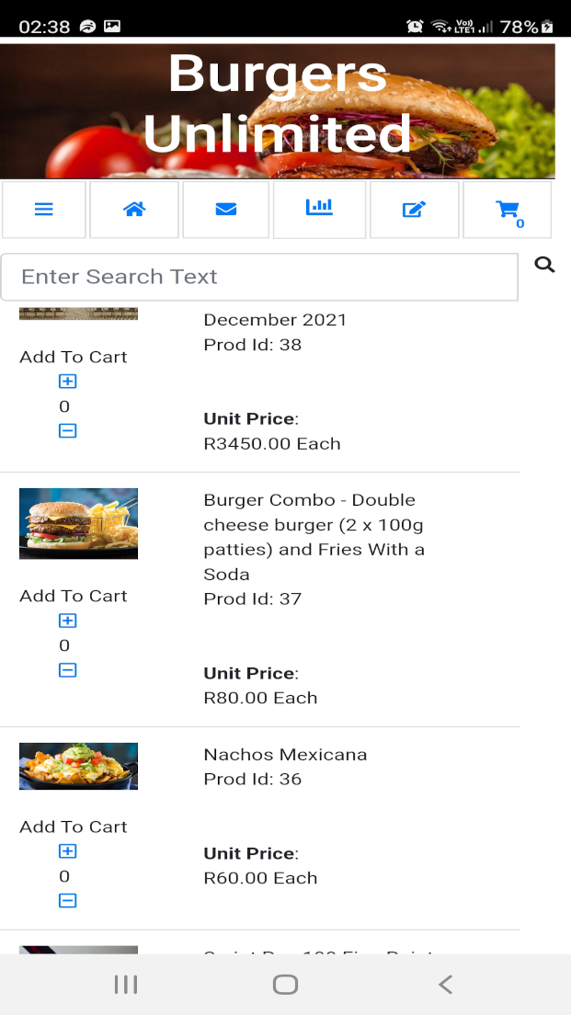Decrease Nachos Mexicana quantity
Image resolution: width=571 pixels, height=1015 pixels.
pyautogui.click(x=67, y=901)
